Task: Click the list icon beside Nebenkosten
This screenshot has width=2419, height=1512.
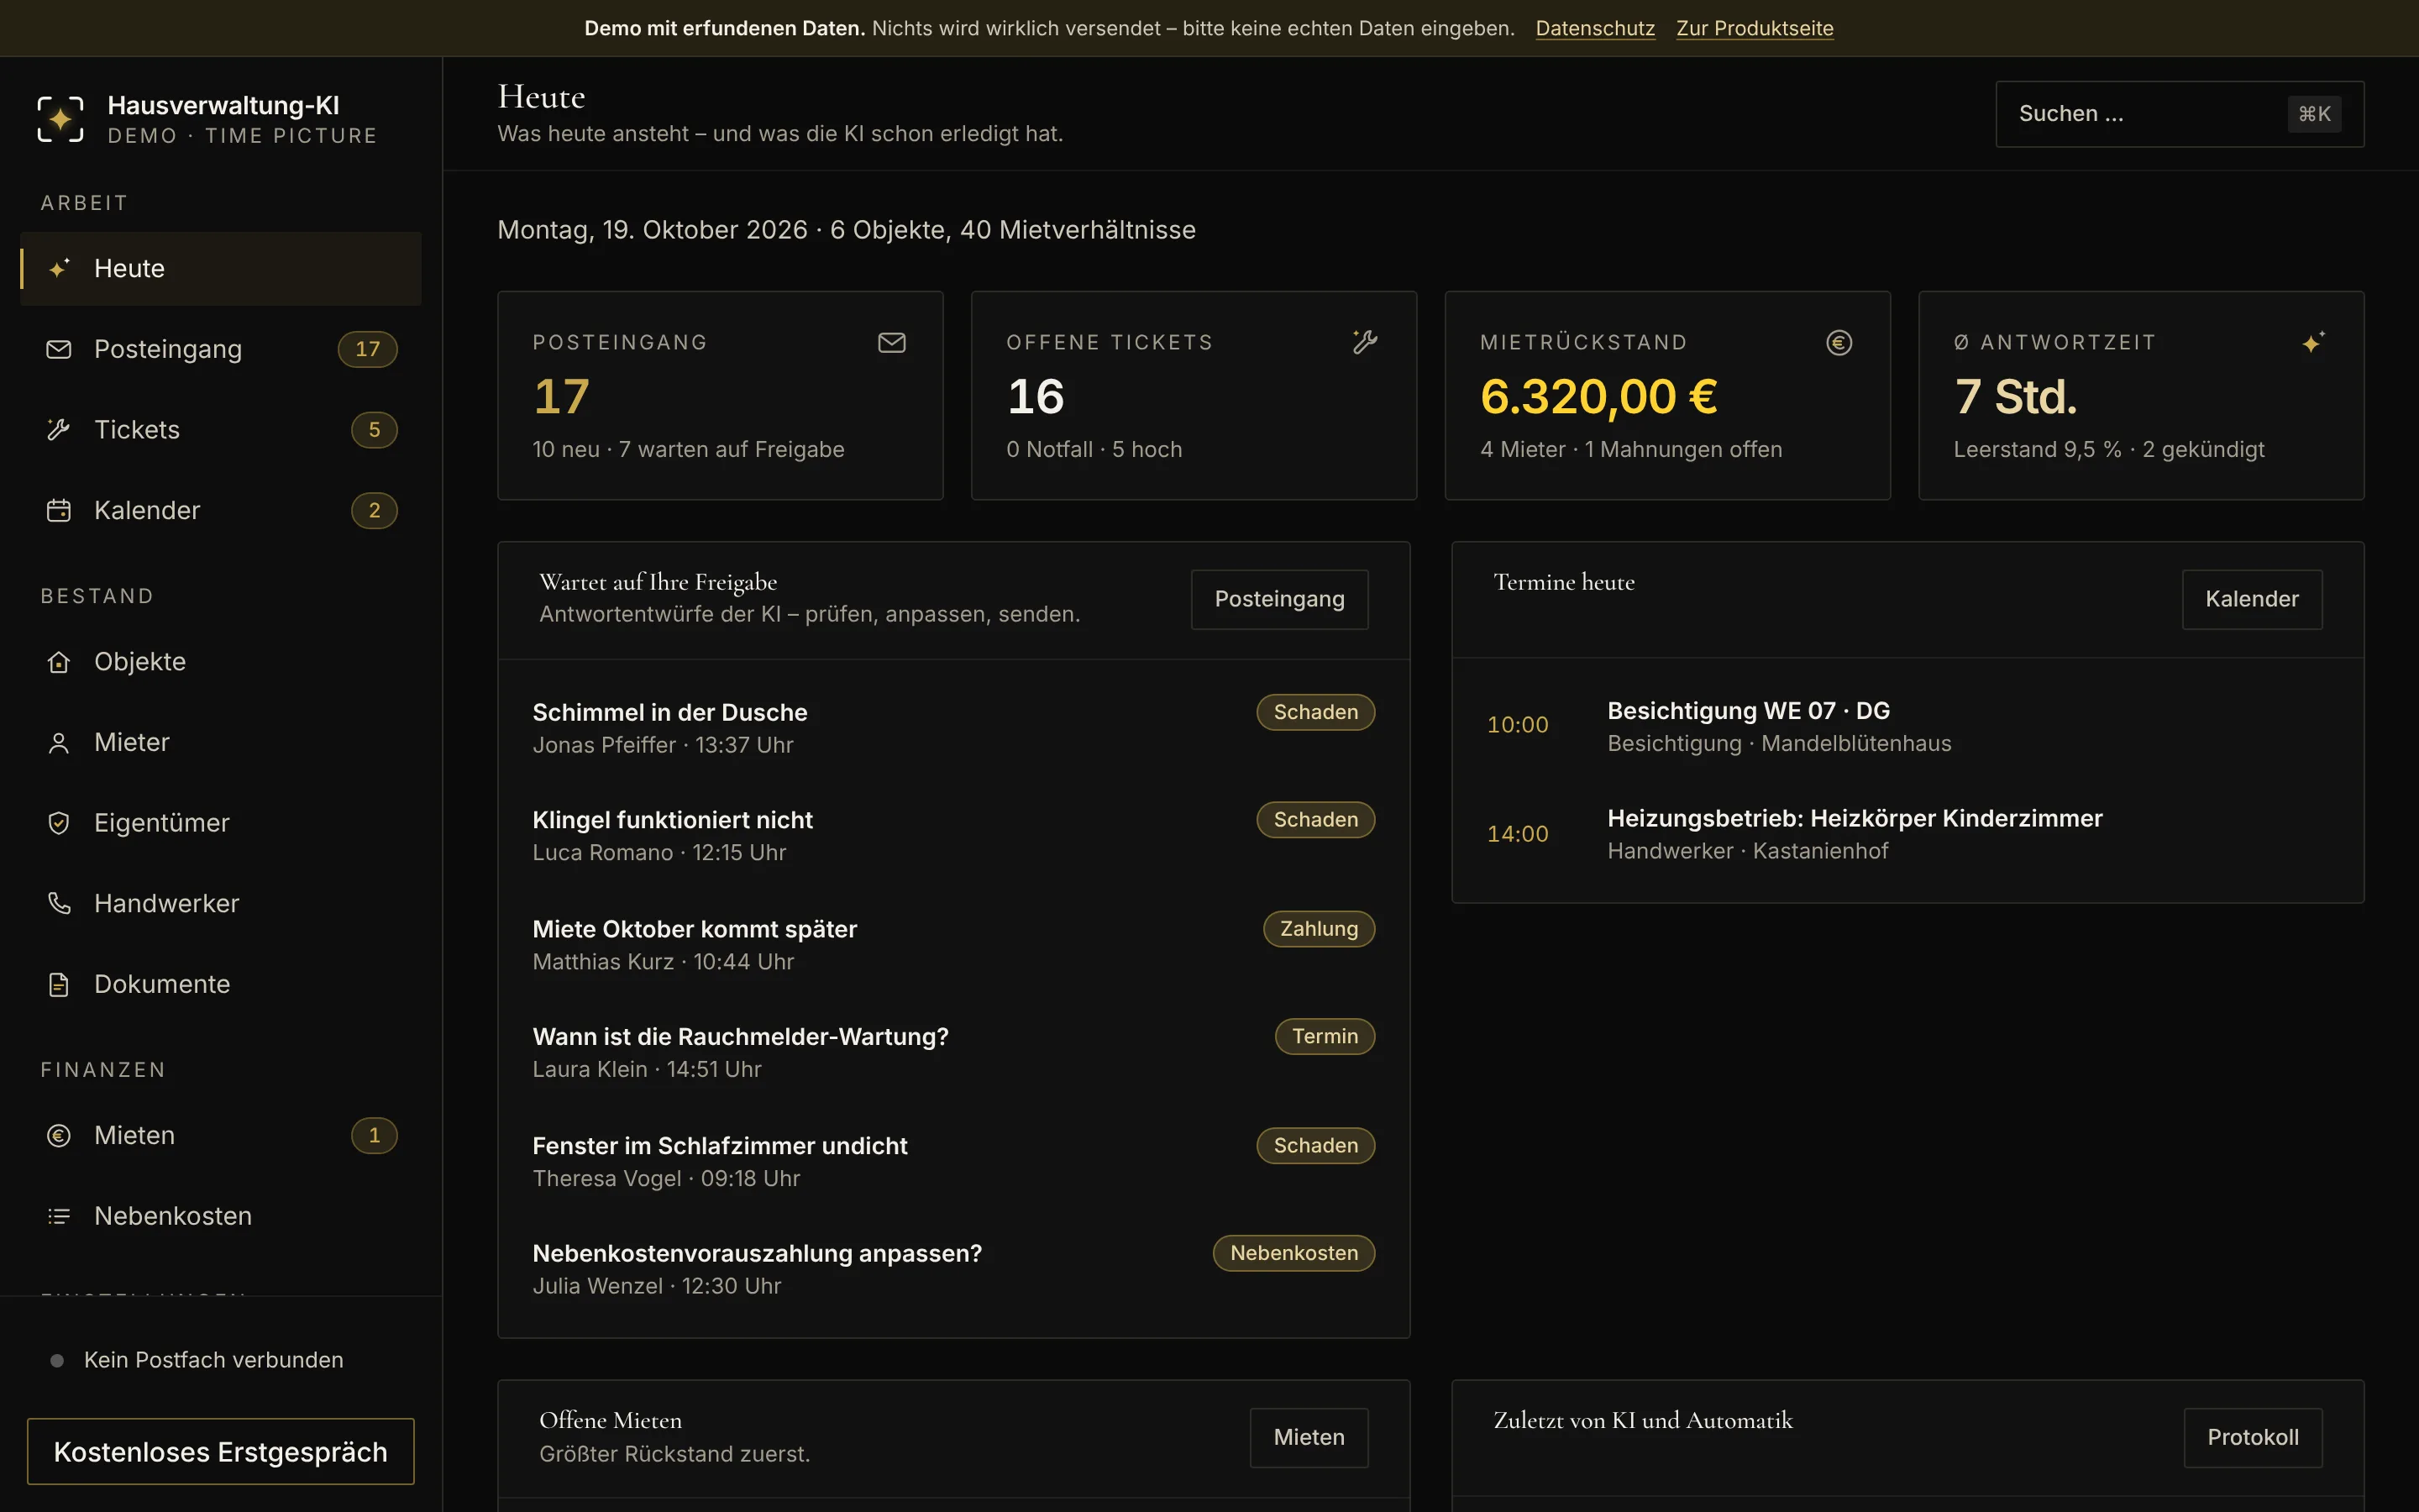Action: click(x=59, y=1216)
